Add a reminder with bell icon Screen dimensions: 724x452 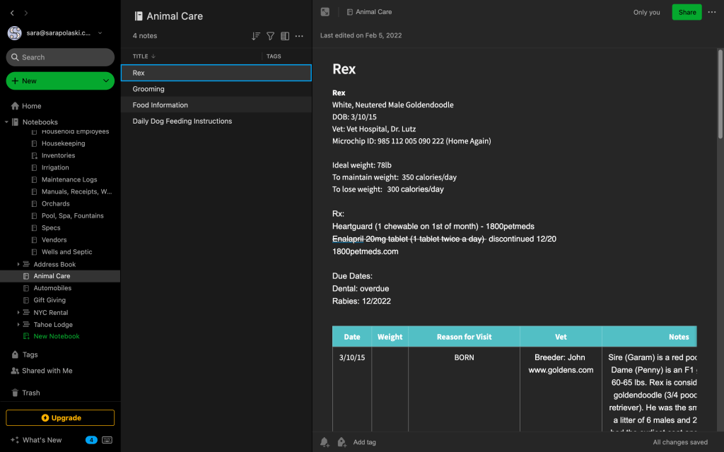(x=325, y=442)
